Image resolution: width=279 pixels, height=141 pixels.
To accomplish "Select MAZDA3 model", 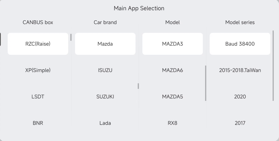I will [x=172, y=44].
